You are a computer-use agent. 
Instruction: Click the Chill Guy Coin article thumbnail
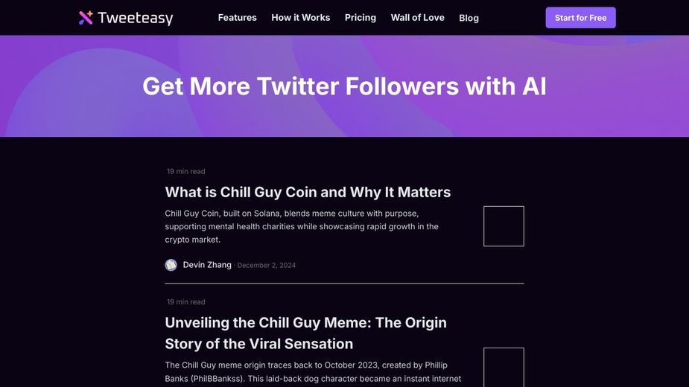(504, 226)
